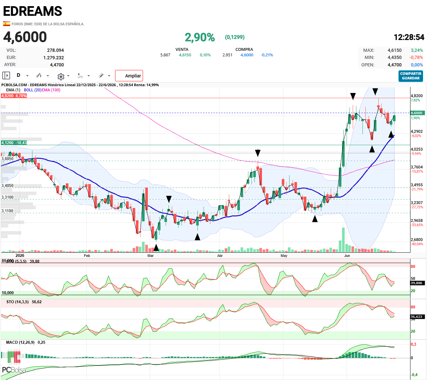The width and height of the screenshot is (427, 380).
Task: Select the pencil drawing tool icon
Action: (x=101, y=75)
